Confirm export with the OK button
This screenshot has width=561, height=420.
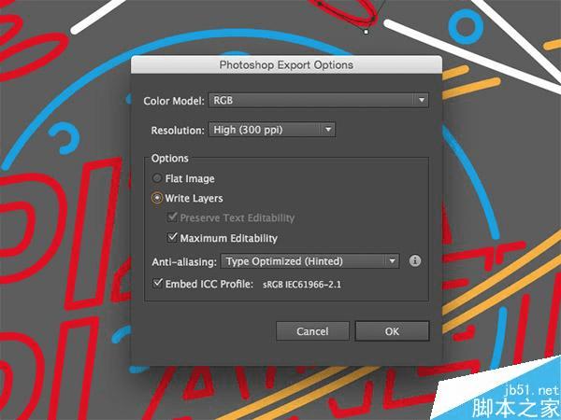pos(392,331)
